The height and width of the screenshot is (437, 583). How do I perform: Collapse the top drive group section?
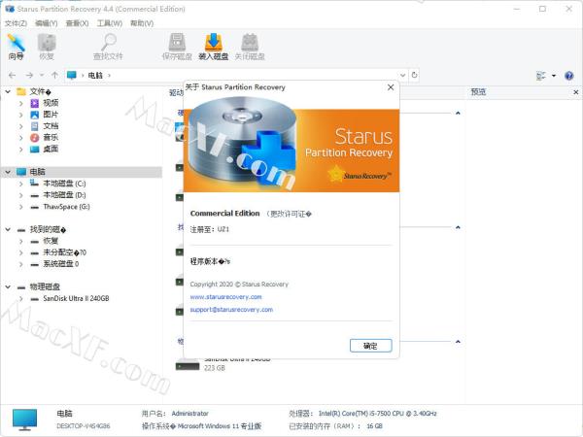click(458, 113)
